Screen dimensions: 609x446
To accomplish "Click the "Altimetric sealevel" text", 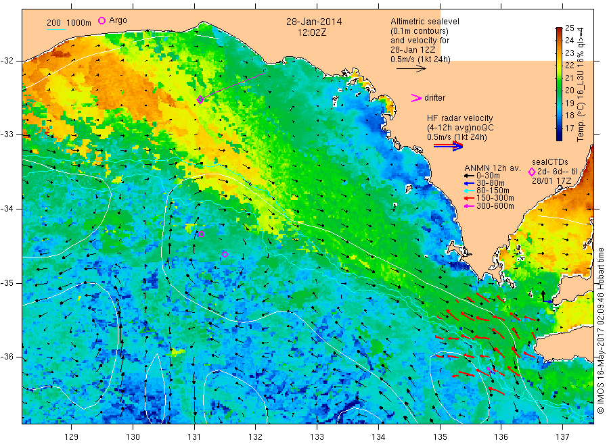I will coord(425,22).
